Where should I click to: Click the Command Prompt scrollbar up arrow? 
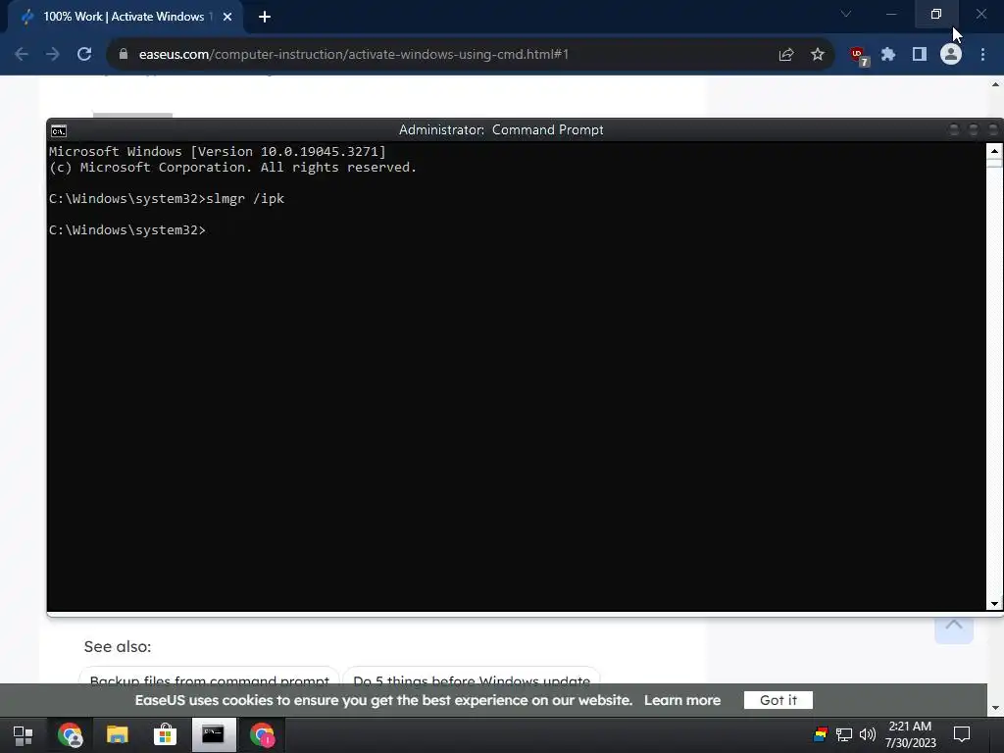[994, 151]
